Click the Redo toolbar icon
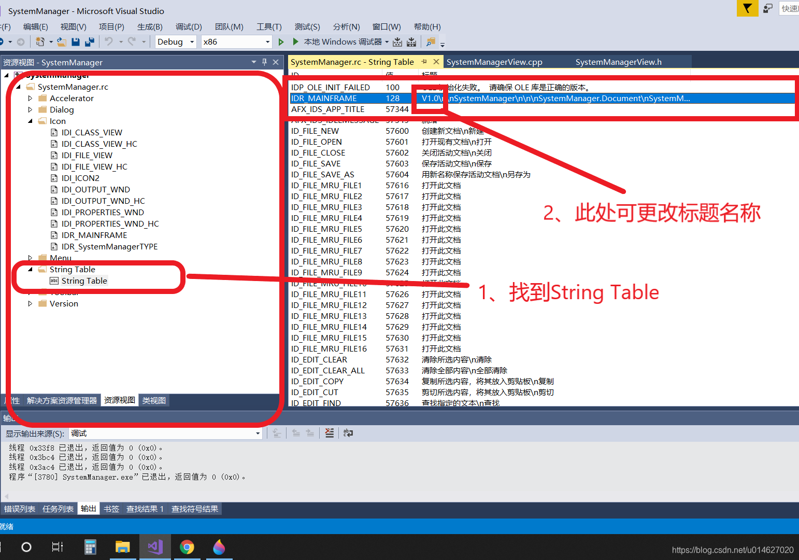Viewport: 799px width, 560px height. point(132,41)
